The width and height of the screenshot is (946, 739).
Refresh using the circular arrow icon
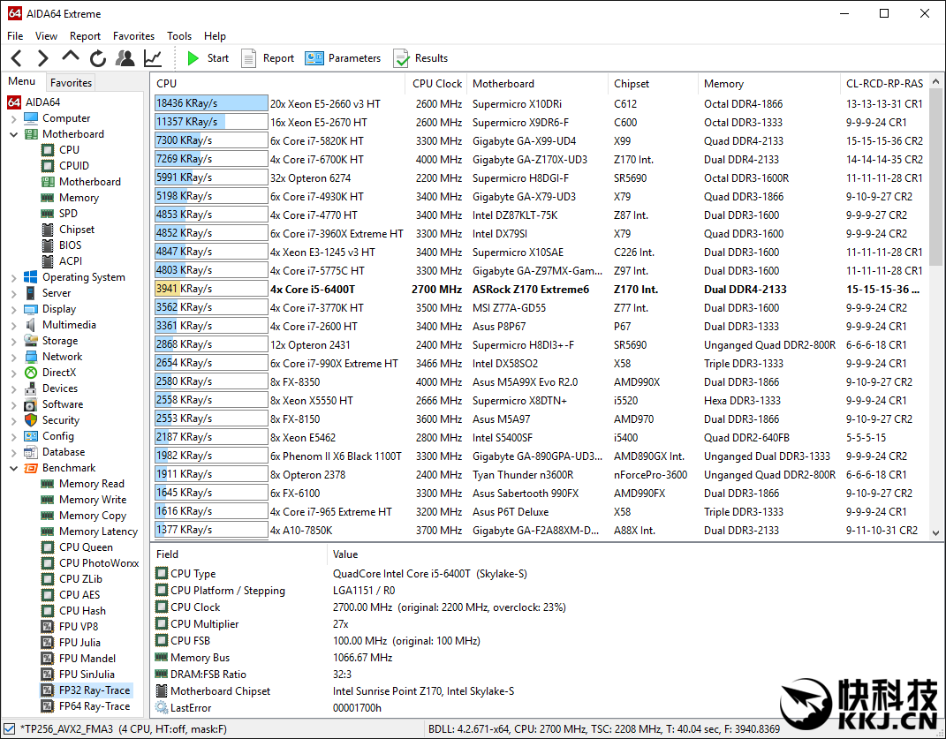pyautogui.click(x=98, y=58)
